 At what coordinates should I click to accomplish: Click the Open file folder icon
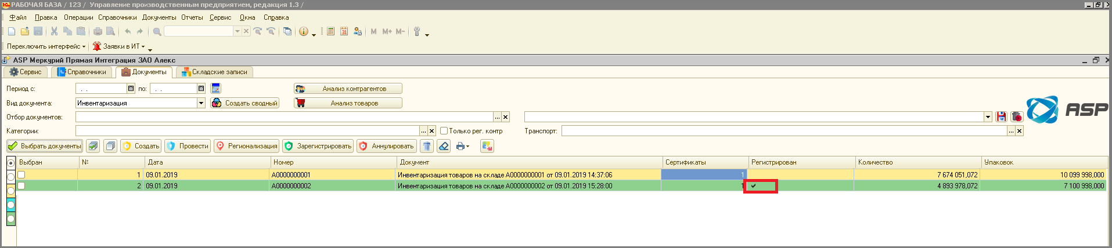tap(25, 31)
